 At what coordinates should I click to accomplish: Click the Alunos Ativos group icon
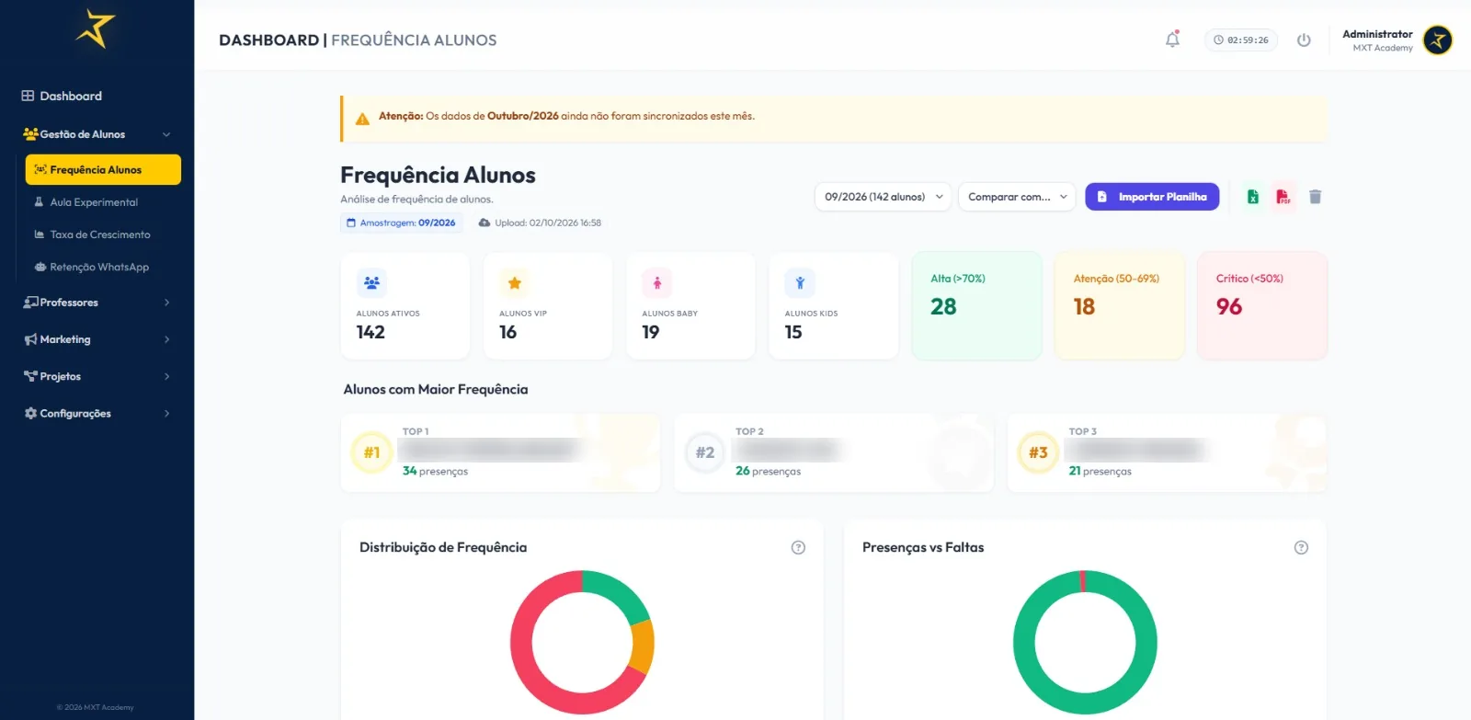click(x=371, y=283)
